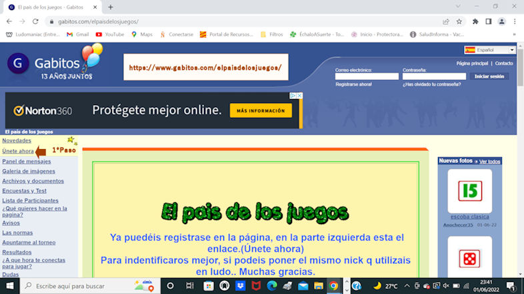The width and height of the screenshot is (524, 294).
Task: Open the Ludomaniac bookmark
Action: click(x=33, y=35)
